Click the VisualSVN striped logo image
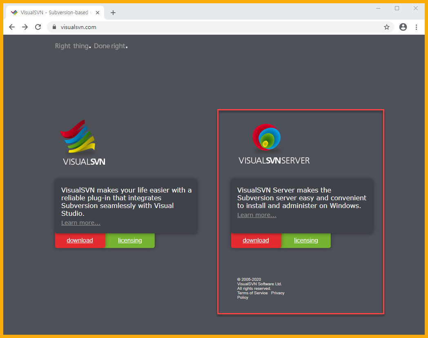Image resolution: width=428 pixels, height=338 pixels. tap(78, 136)
